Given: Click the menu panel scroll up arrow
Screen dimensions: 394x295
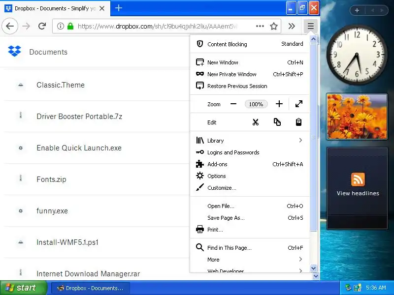Looking at the screenshot, I should [x=313, y=39].
